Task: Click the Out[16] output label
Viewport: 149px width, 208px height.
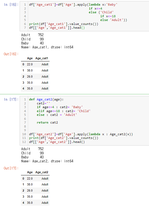Action: click(11, 54)
